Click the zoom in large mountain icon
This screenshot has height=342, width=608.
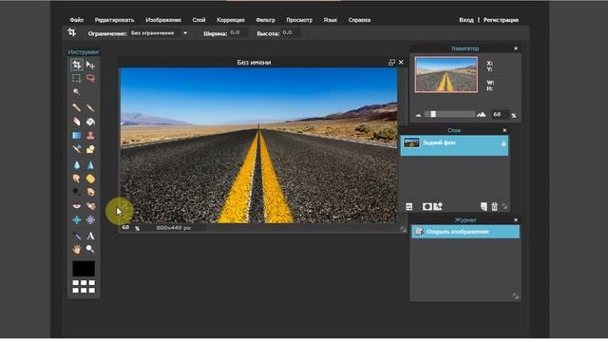point(482,114)
